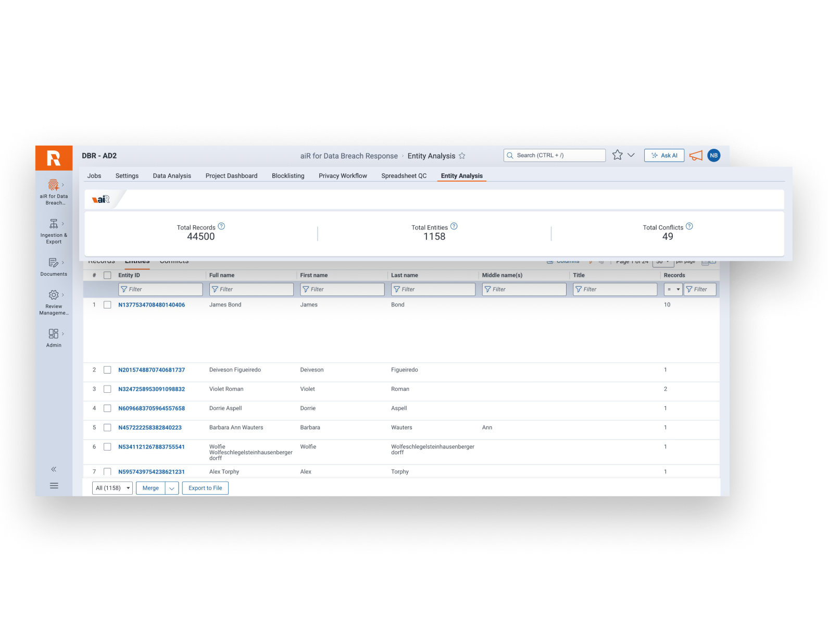
Task: Click the Merge button
Action: coord(150,488)
